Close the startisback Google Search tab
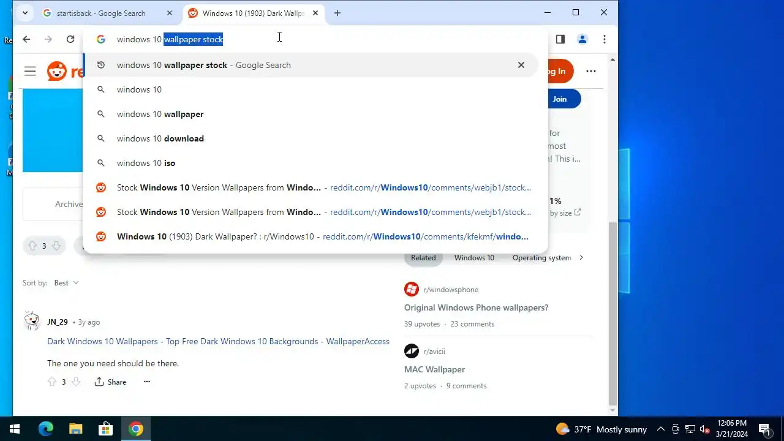This screenshot has width=784, height=441. pos(170,13)
